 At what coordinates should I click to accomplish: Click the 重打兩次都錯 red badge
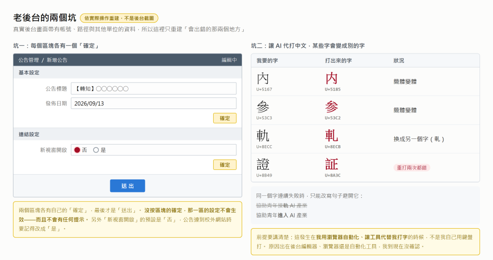[x=412, y=168]
